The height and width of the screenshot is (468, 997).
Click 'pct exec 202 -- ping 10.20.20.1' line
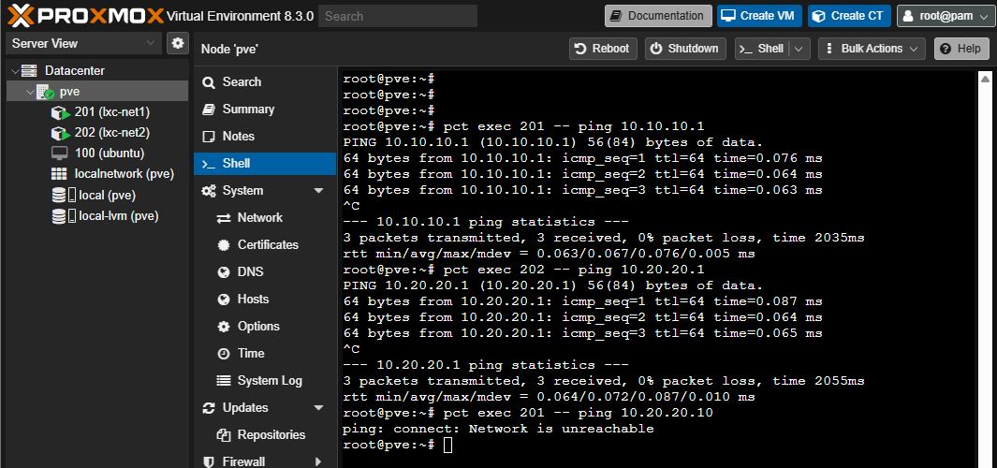click(x=574, y=270)
